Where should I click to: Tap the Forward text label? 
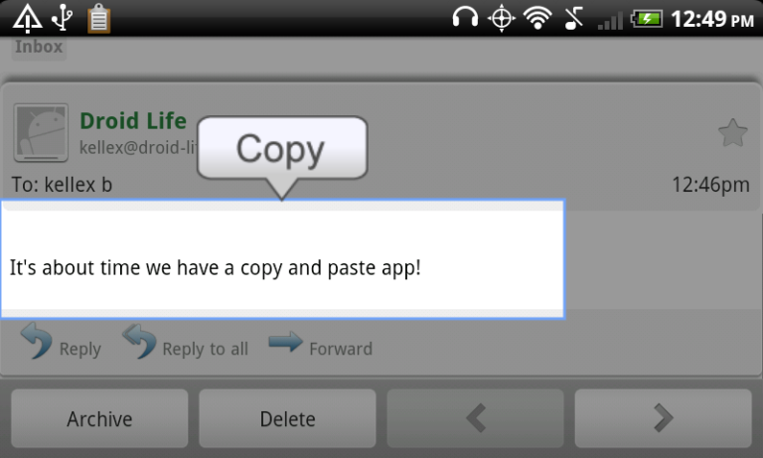(x=341, y=349)
